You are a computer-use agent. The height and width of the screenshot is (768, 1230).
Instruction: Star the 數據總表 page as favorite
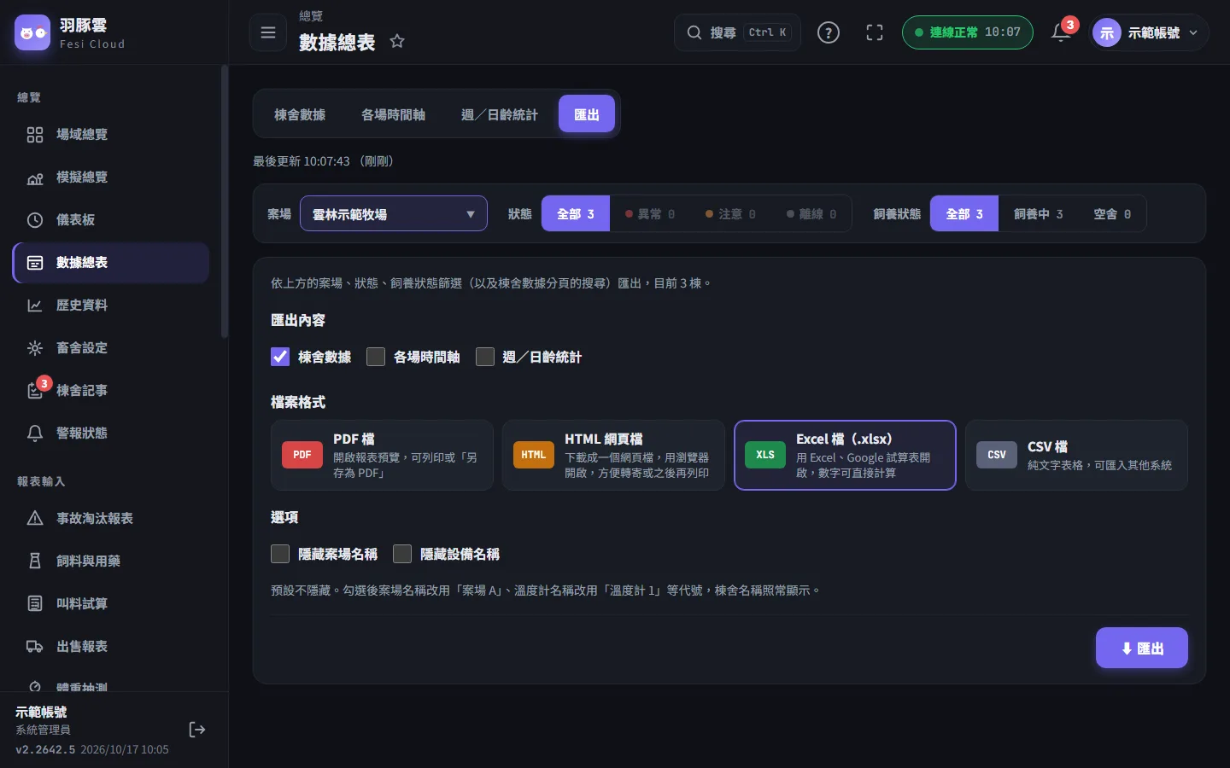(397, 41)
